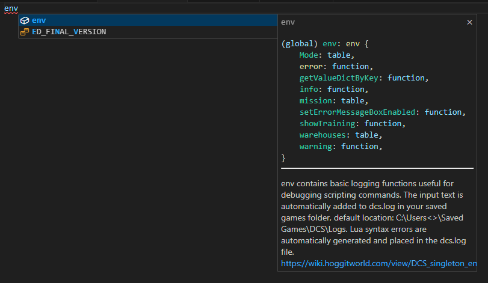Click the mission table field

click(x=333, y=101)
